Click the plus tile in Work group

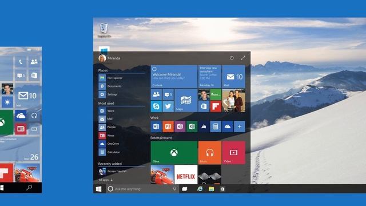tap(240, 126)
